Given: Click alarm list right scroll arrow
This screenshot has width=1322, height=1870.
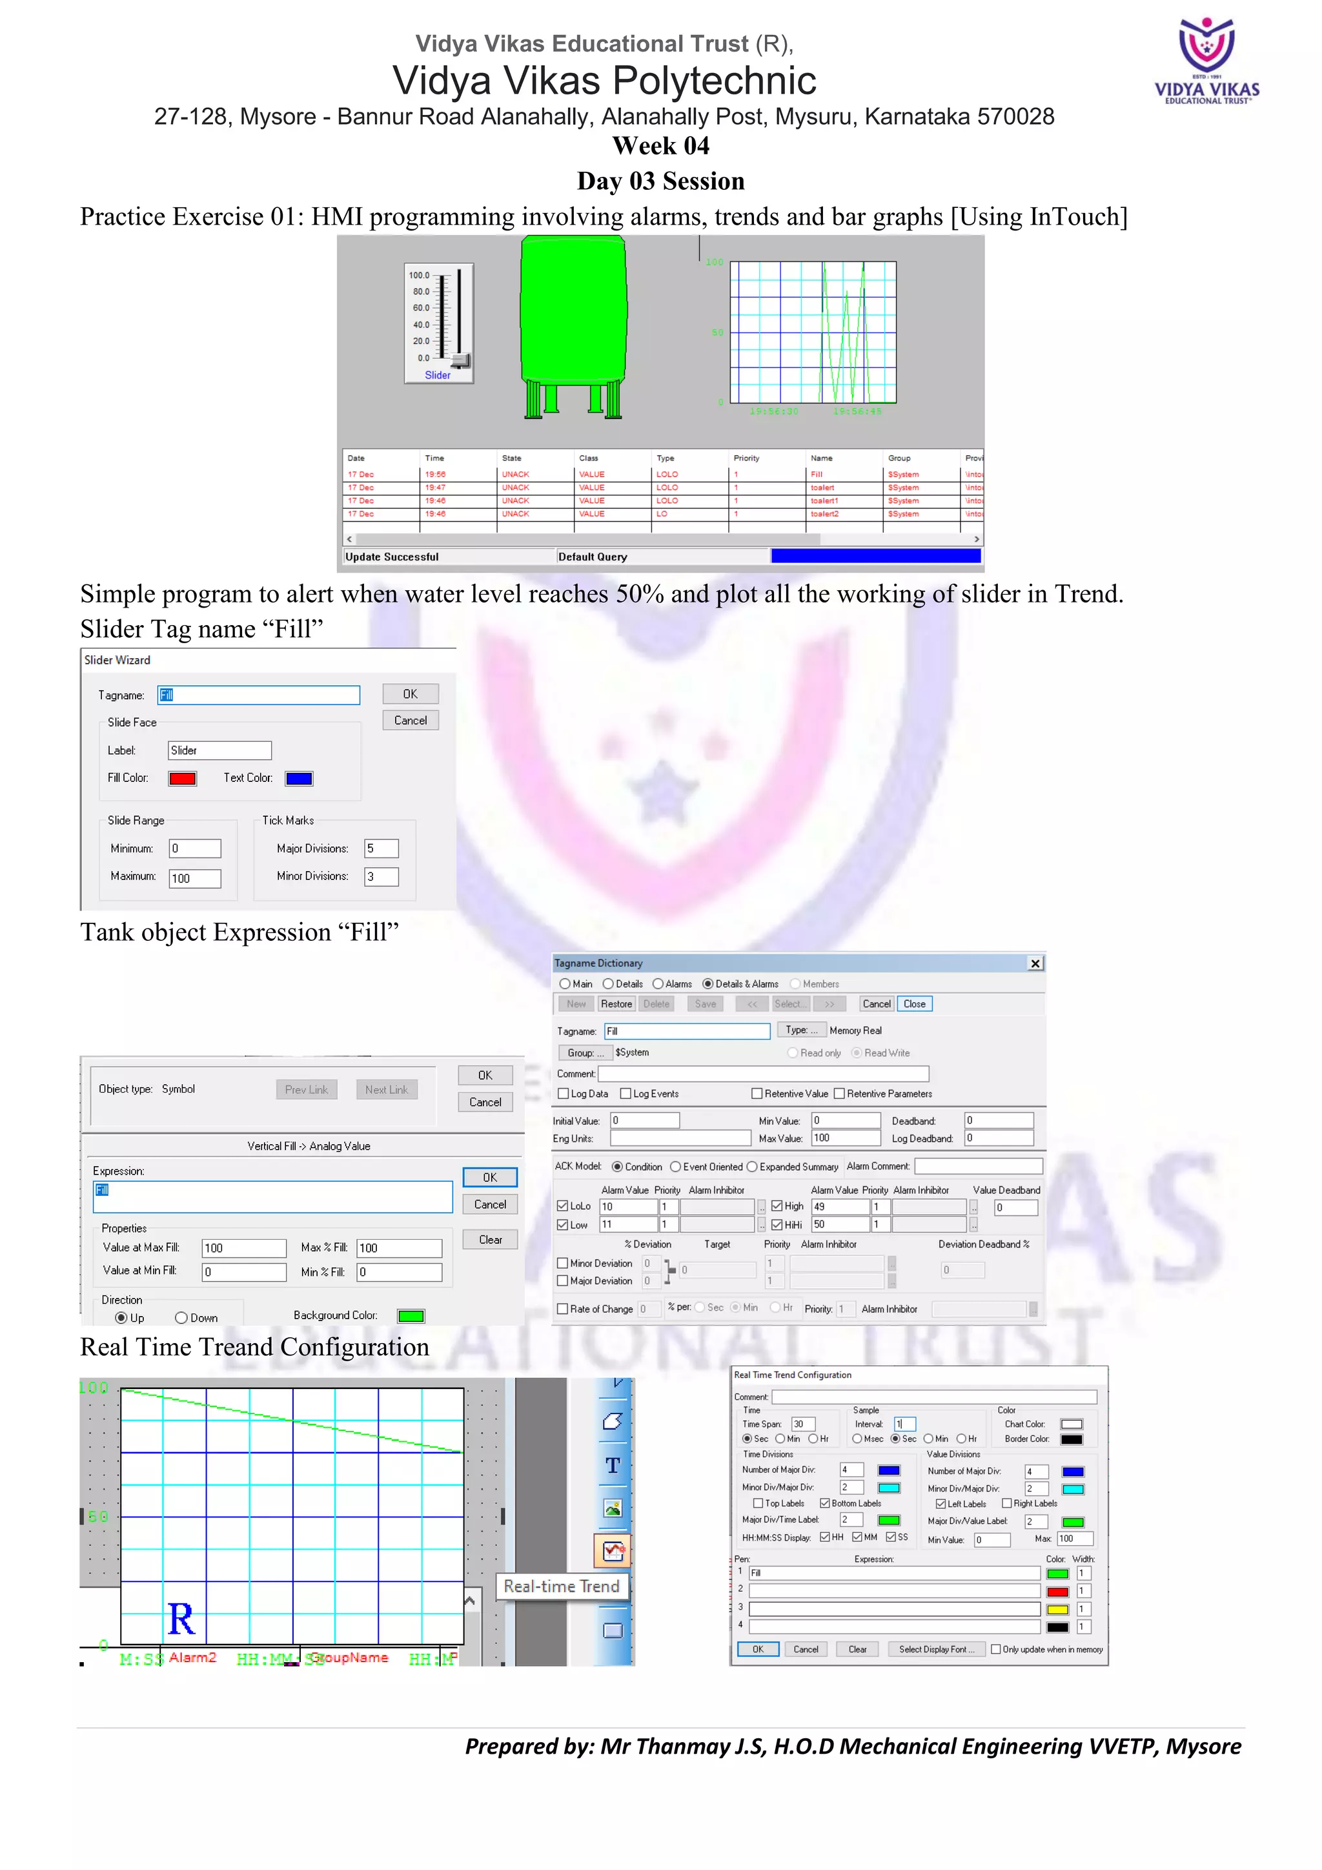Looking at the screenshot, I should point(976,539).
